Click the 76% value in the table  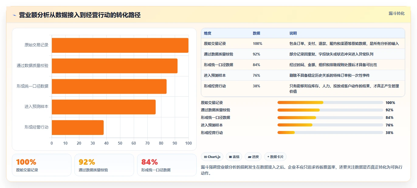coord(257,76)
